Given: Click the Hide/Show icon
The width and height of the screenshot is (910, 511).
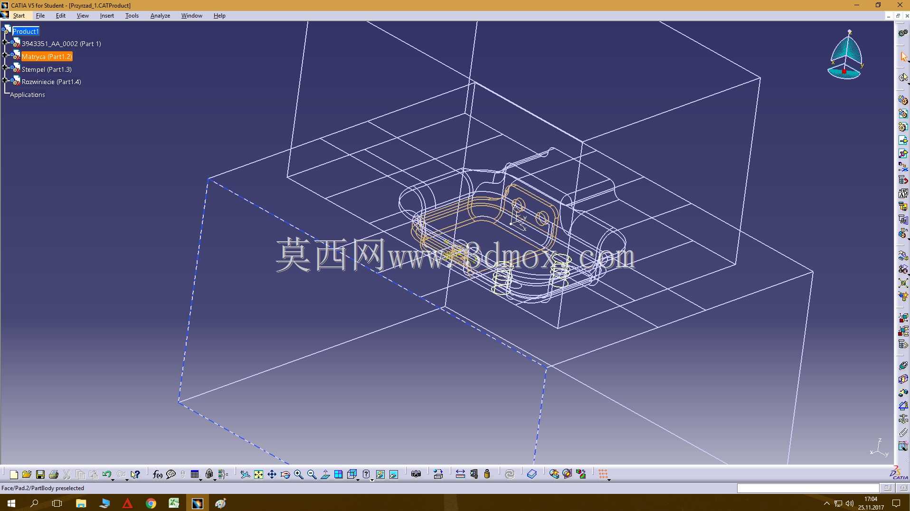Looking at the screenshot, I should (380, 474).
